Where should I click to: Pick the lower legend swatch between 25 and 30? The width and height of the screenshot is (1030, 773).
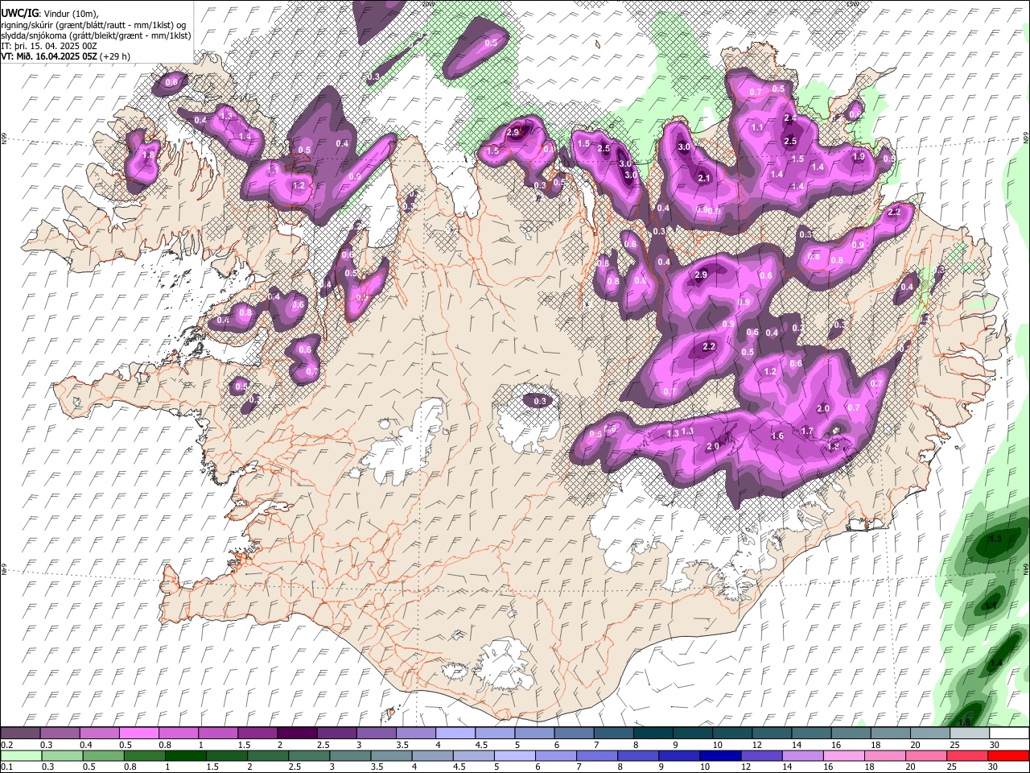click(966, 754)
